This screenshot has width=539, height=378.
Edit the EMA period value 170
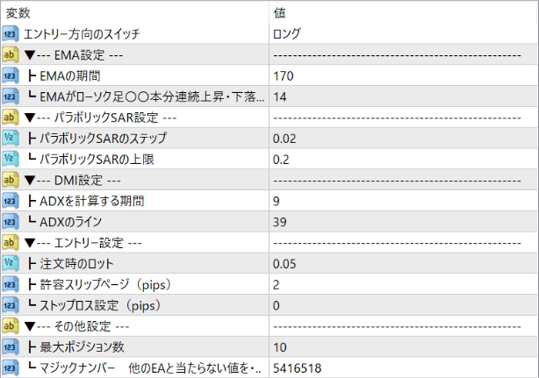tap(404, 76)
